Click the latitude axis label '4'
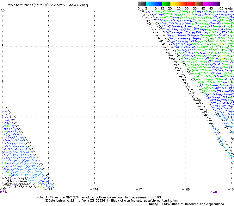 click(x=3, y=116)
